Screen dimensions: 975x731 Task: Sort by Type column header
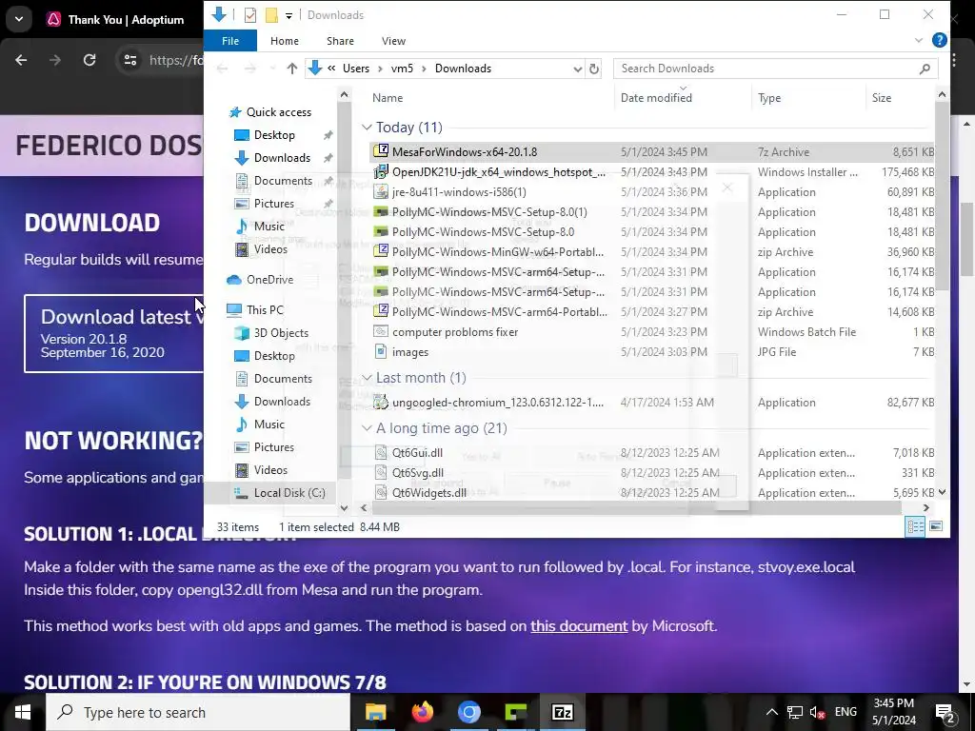point(769,98)
